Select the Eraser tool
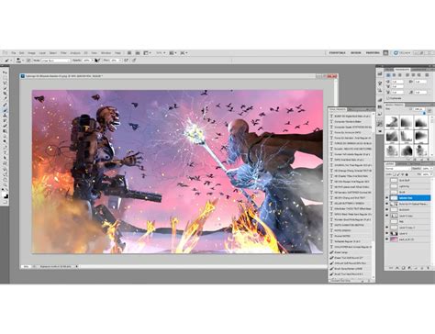 click(x=5, y=126)
